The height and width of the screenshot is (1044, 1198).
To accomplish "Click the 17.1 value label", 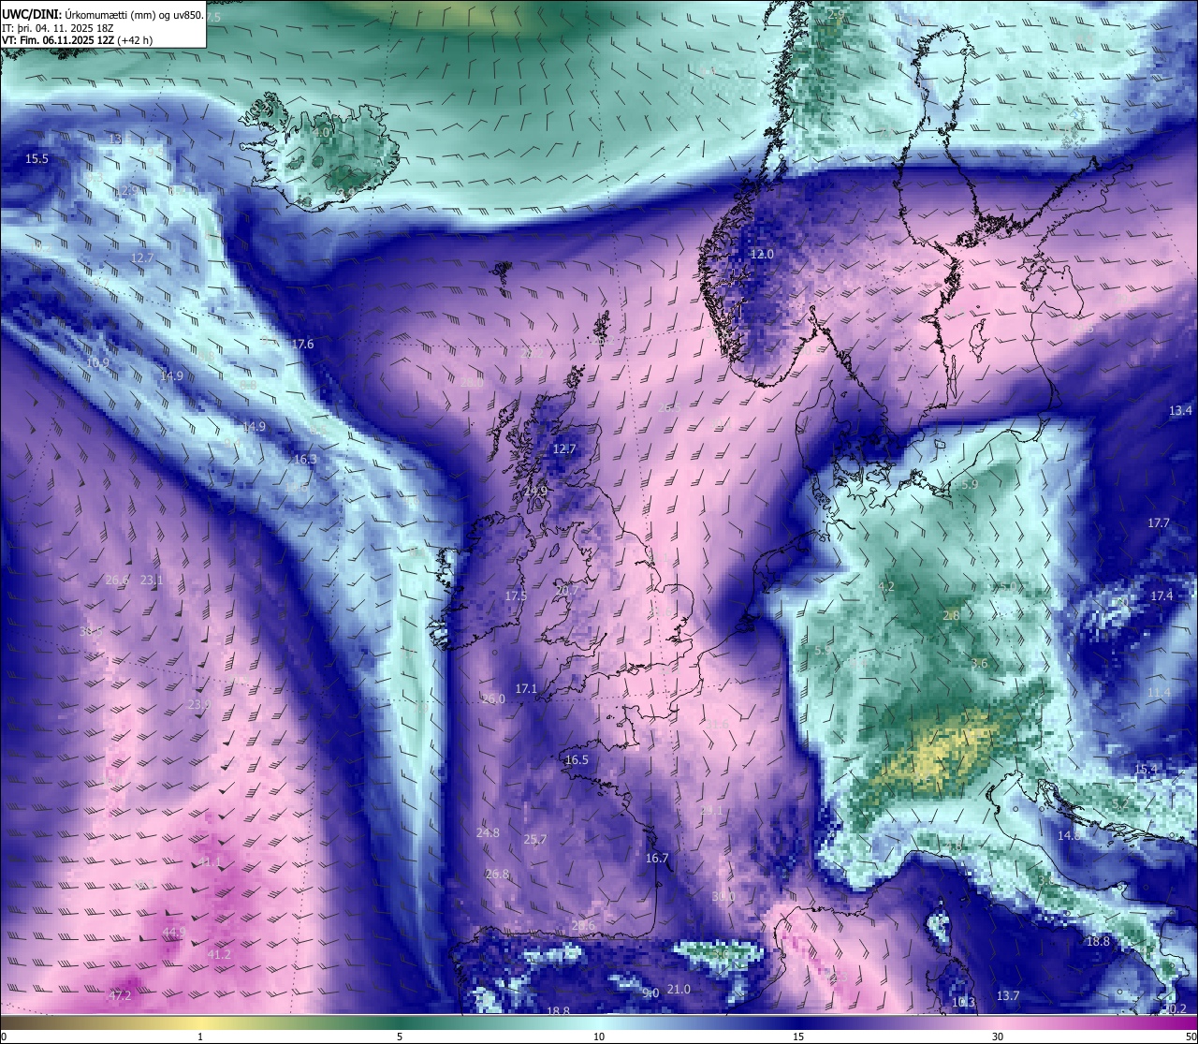I will pyautogui.click(x=526, y=689).
